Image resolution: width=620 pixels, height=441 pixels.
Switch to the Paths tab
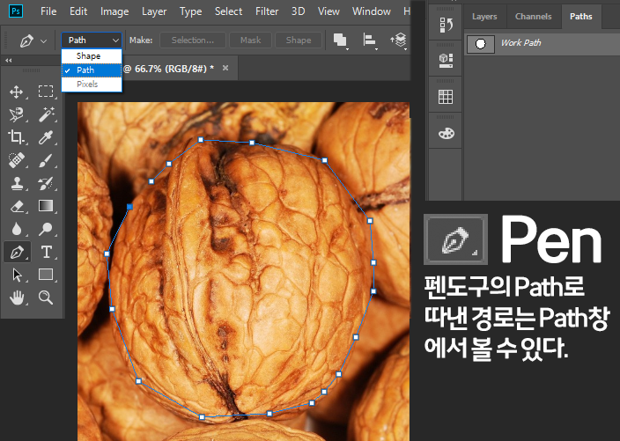[581, 17]
